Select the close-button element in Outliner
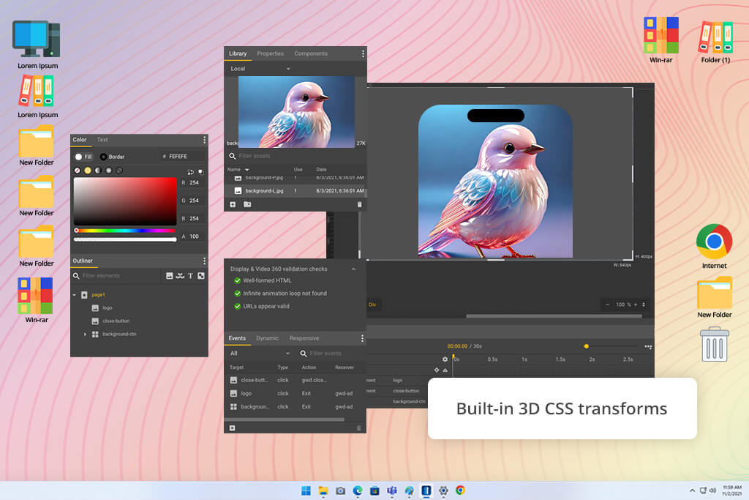 [116, 321]
